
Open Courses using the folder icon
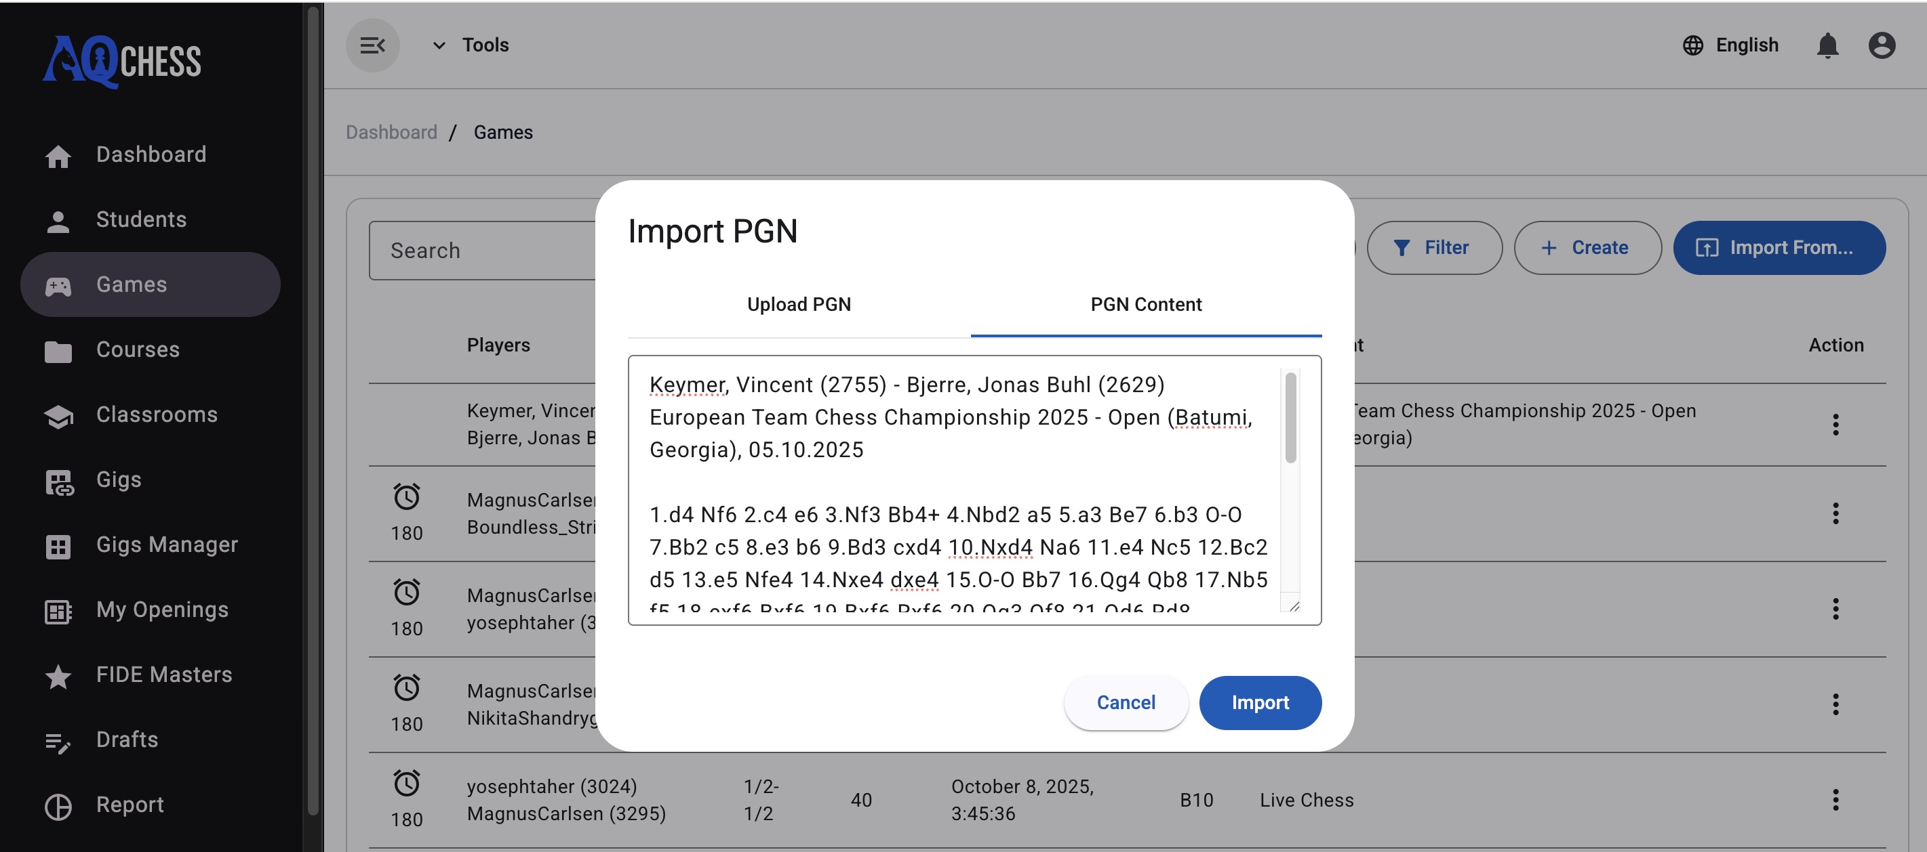pyautogui.click(x=58, y=349)
